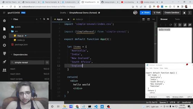Switch to the React.js Examples Chrome tab
The image size is (193, 109).
(x=51, y=2)
